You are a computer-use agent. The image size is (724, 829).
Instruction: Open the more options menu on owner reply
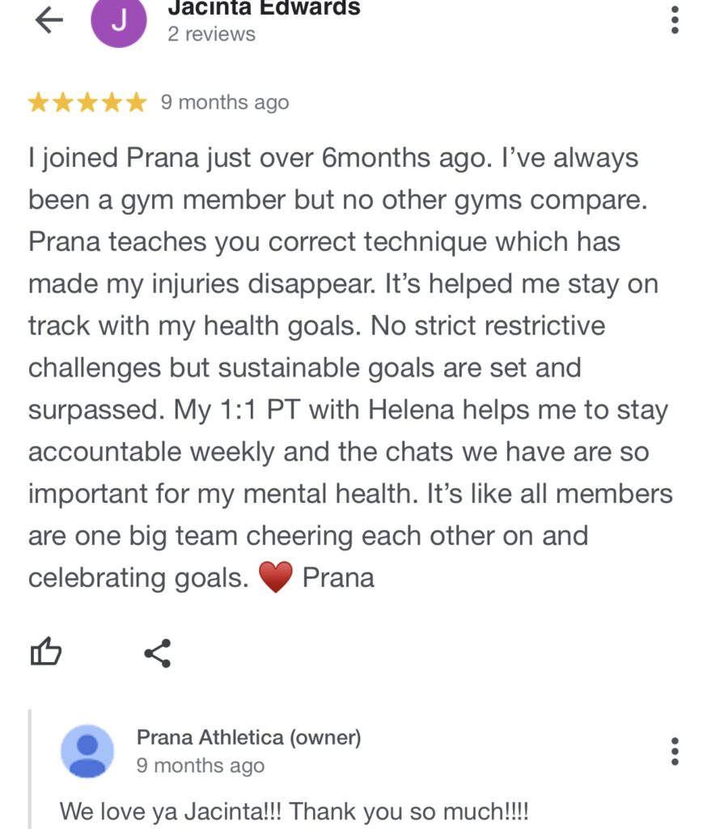click(675, 751)
